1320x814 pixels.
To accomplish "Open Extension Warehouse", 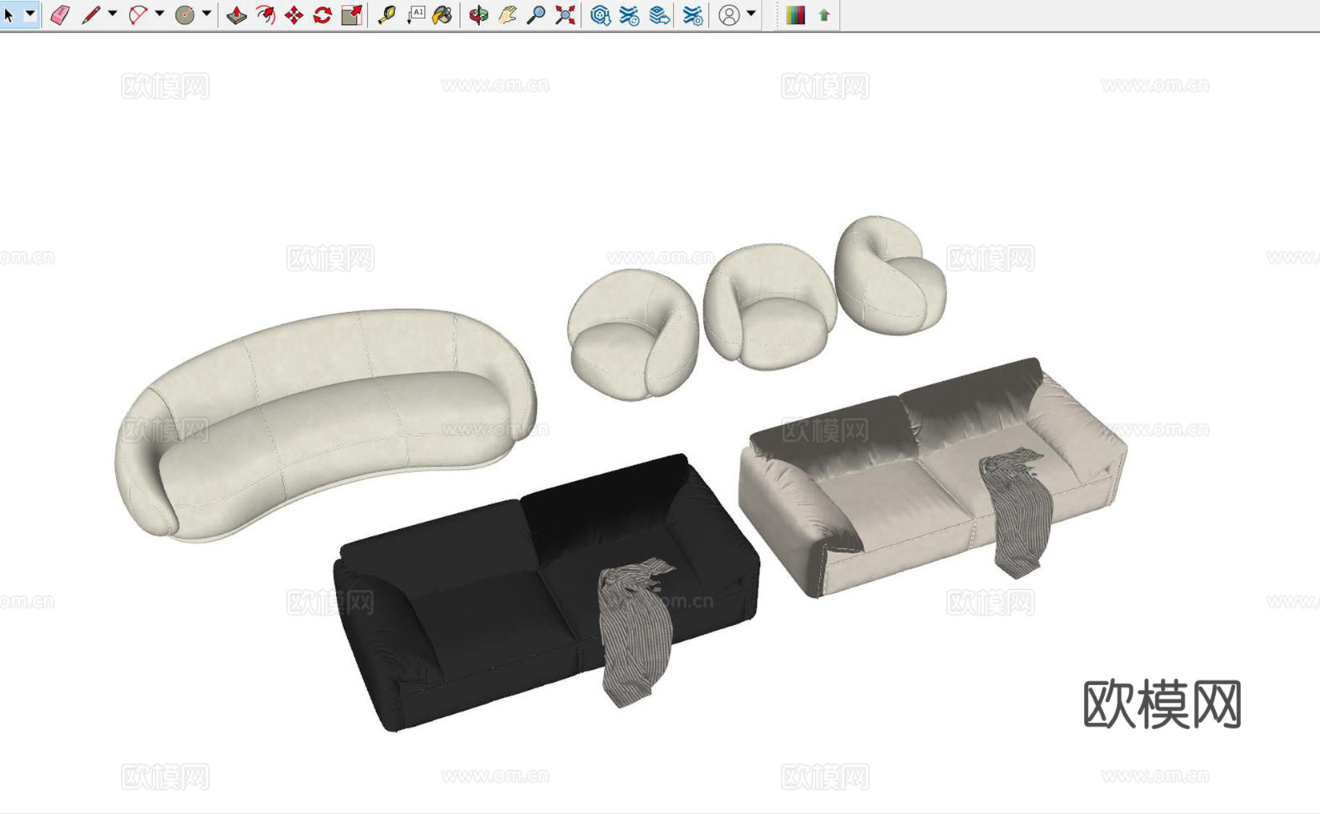I will [x=630, y=14].
